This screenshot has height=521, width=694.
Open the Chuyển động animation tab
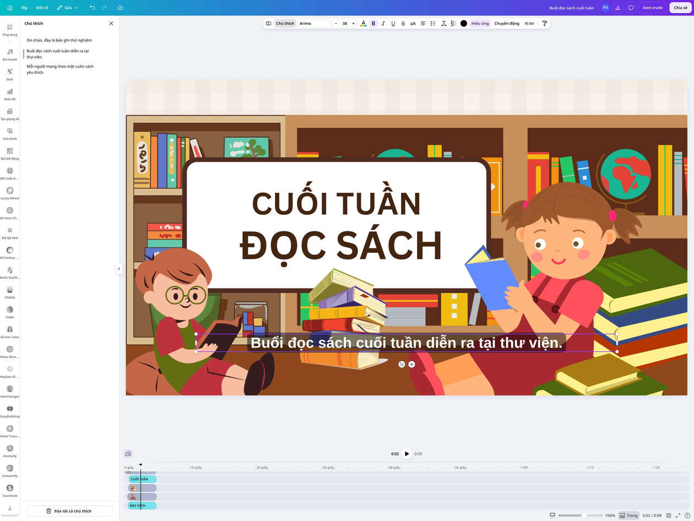click(x=507, y=24)
